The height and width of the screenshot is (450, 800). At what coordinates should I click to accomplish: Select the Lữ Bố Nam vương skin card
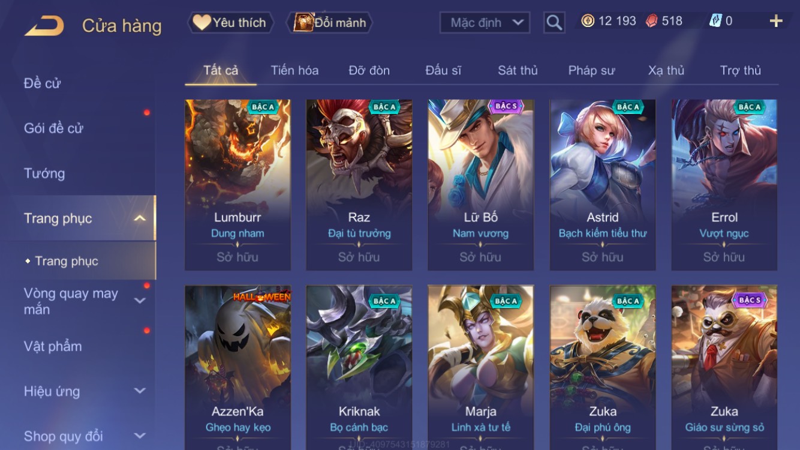[x=480, y=185]
